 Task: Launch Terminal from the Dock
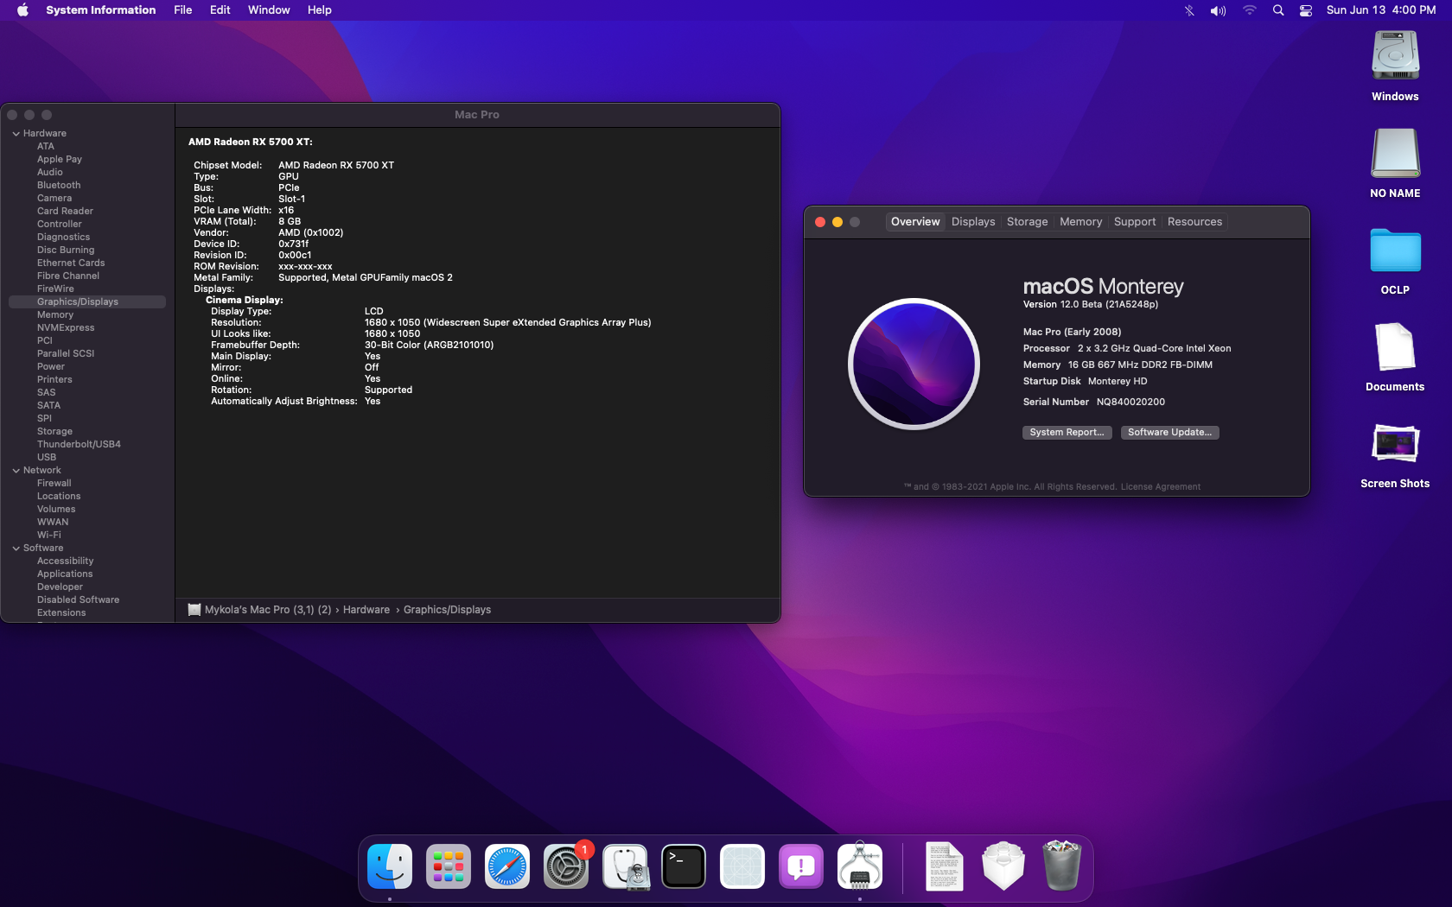pyautogui.click(x=684, y=866)
